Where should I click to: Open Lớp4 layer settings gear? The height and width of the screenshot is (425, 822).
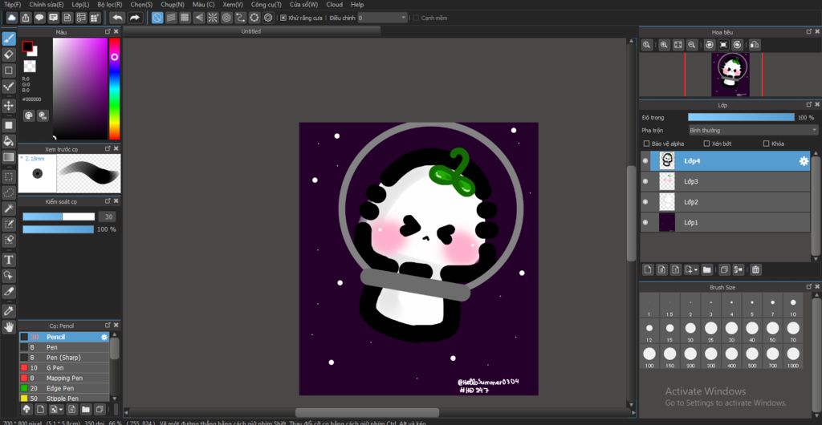pos(803,161)
